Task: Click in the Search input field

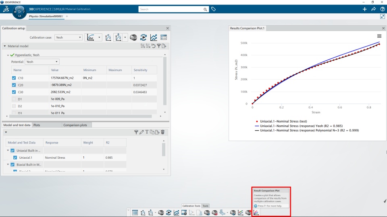Action: pos(171,9)
